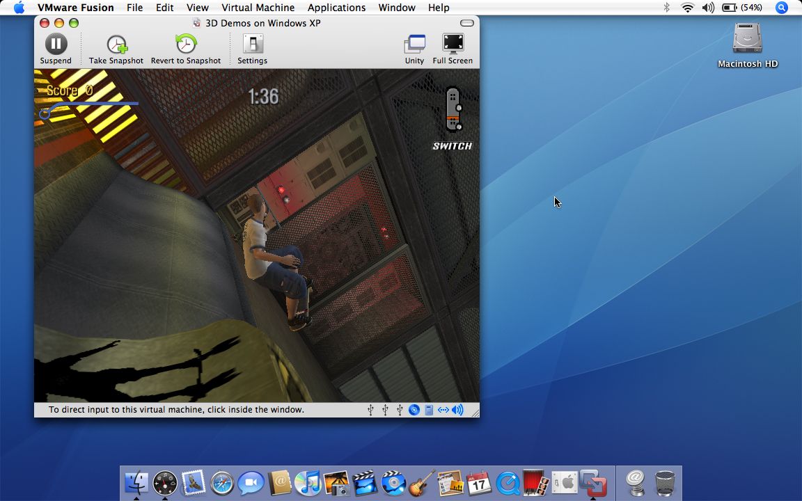The height and width of the screenshot is (501, 802).
Task: Open the File menu
Action: click(134, 8)
